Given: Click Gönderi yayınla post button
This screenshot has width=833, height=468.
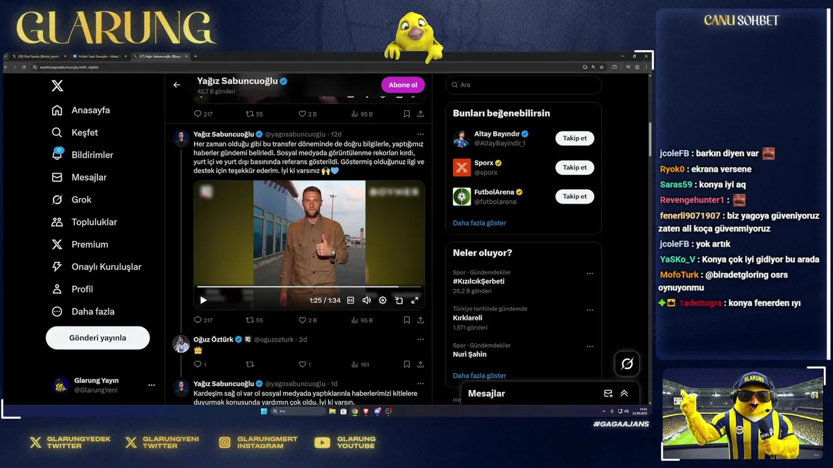Looking at the screenshot, I should tap(98, 338).
